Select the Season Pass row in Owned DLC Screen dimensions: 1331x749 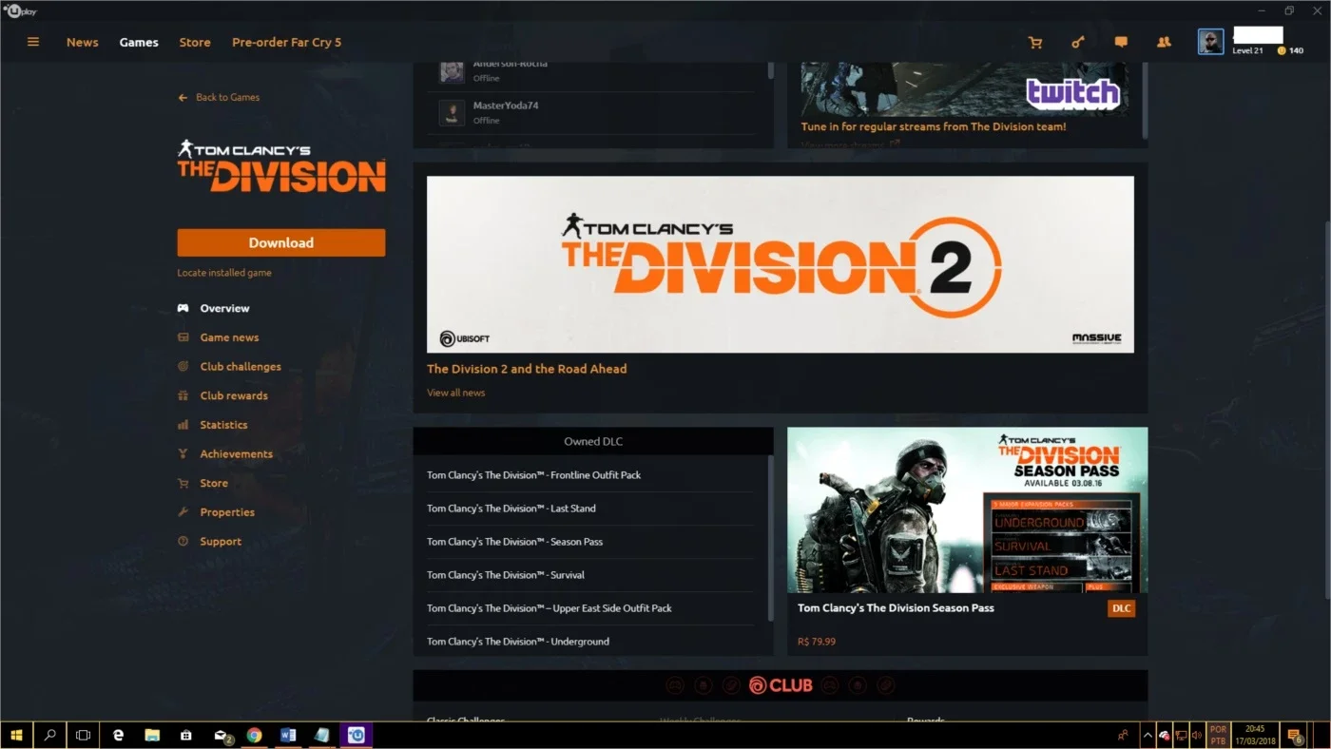point(590,542)
